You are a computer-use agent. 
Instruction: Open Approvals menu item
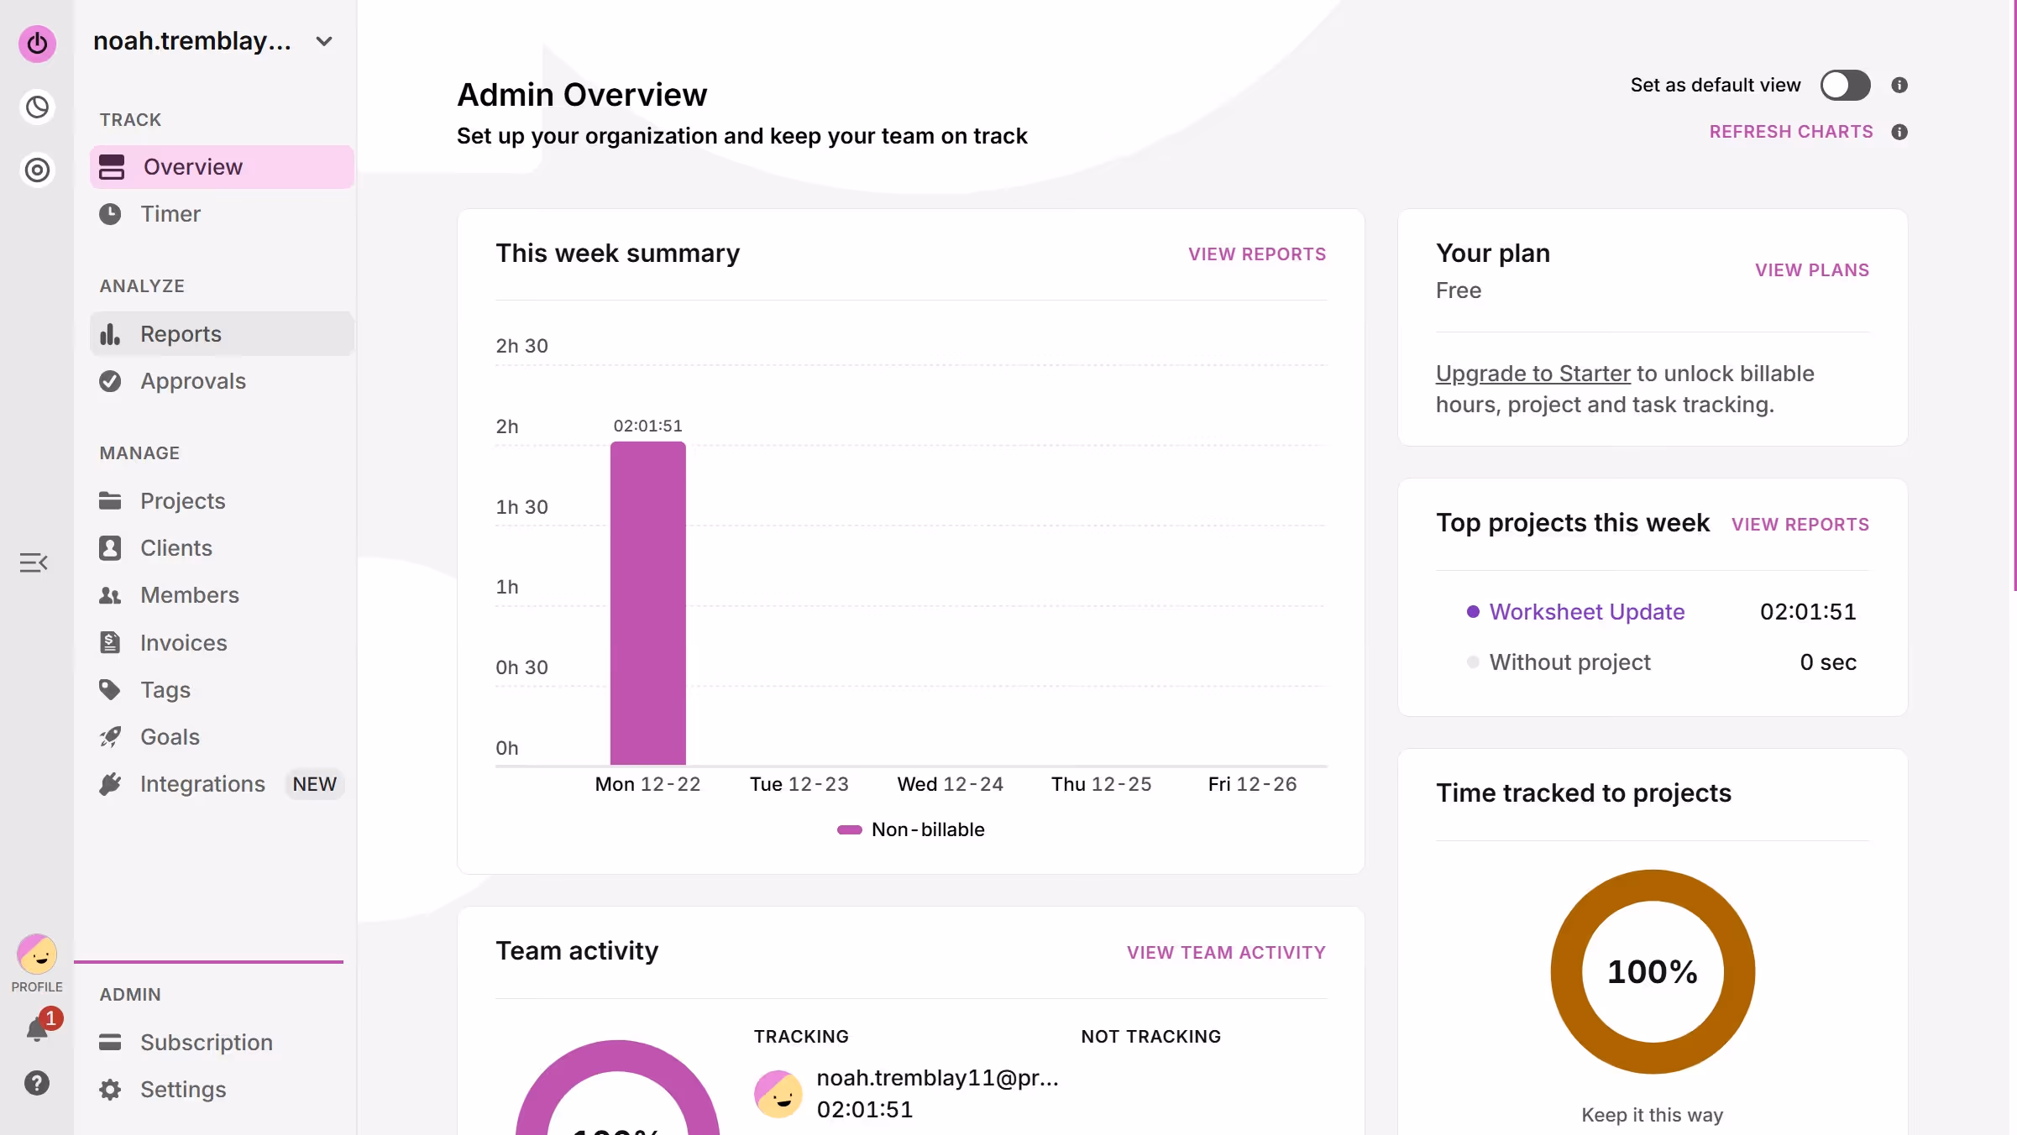tap(222, 381)
